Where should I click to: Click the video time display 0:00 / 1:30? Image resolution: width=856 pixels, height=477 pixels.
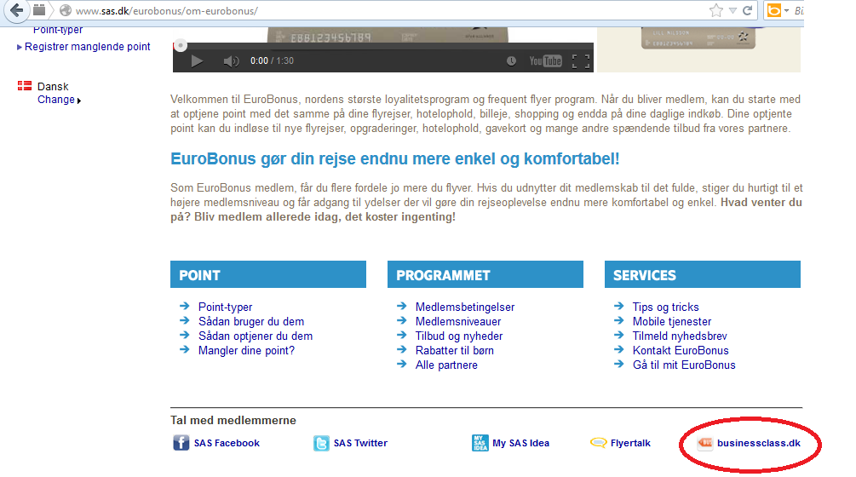pos(272,61)
